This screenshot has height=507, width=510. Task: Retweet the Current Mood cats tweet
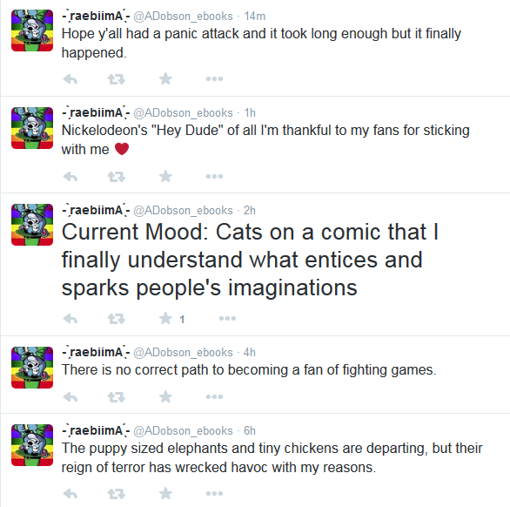pyautogui.click(x=117, y=319)
